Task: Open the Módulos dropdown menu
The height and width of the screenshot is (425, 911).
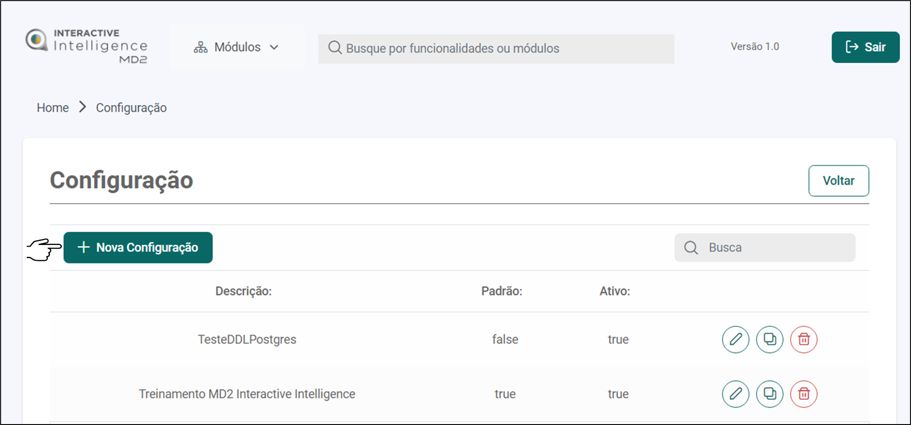Action: [x=237, y=47]
